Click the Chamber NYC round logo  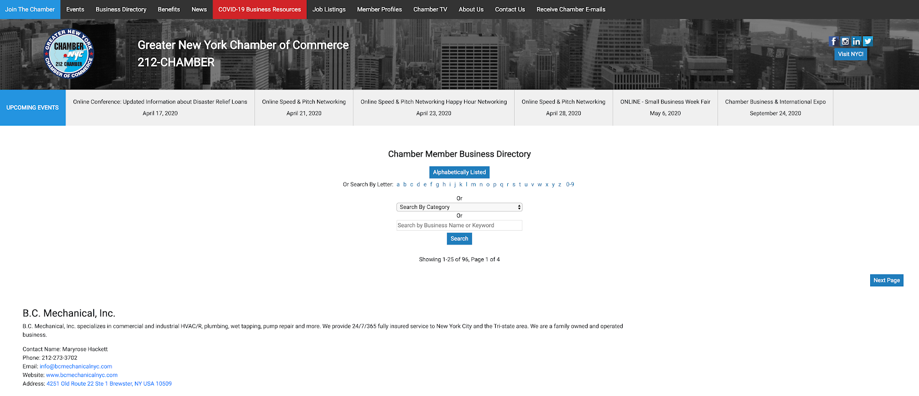coord(69,54)
